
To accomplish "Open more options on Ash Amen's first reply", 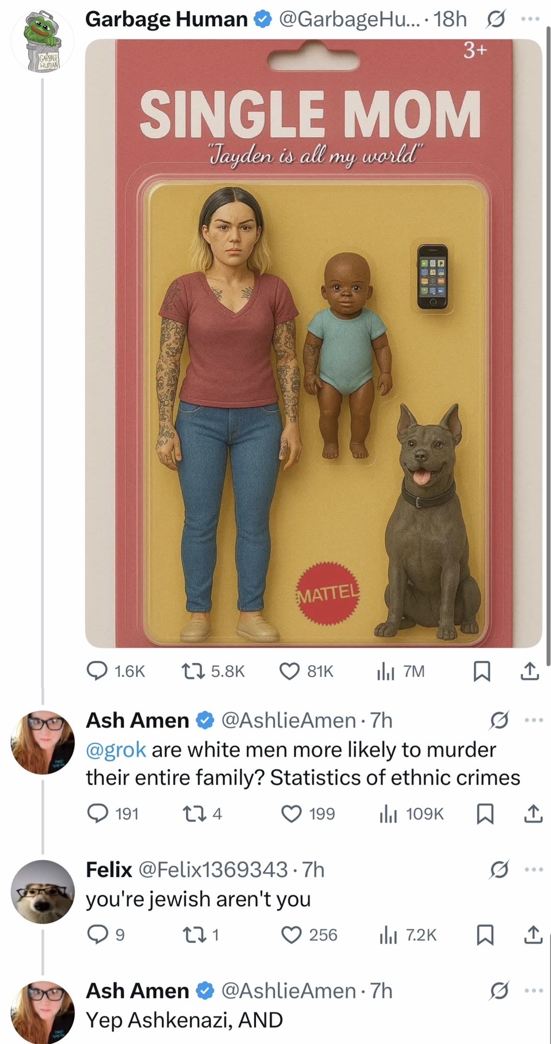I will (x=533, y=720).
